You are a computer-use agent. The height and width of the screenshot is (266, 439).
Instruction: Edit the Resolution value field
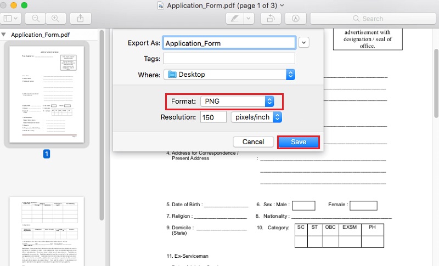[x=213, y=117]
